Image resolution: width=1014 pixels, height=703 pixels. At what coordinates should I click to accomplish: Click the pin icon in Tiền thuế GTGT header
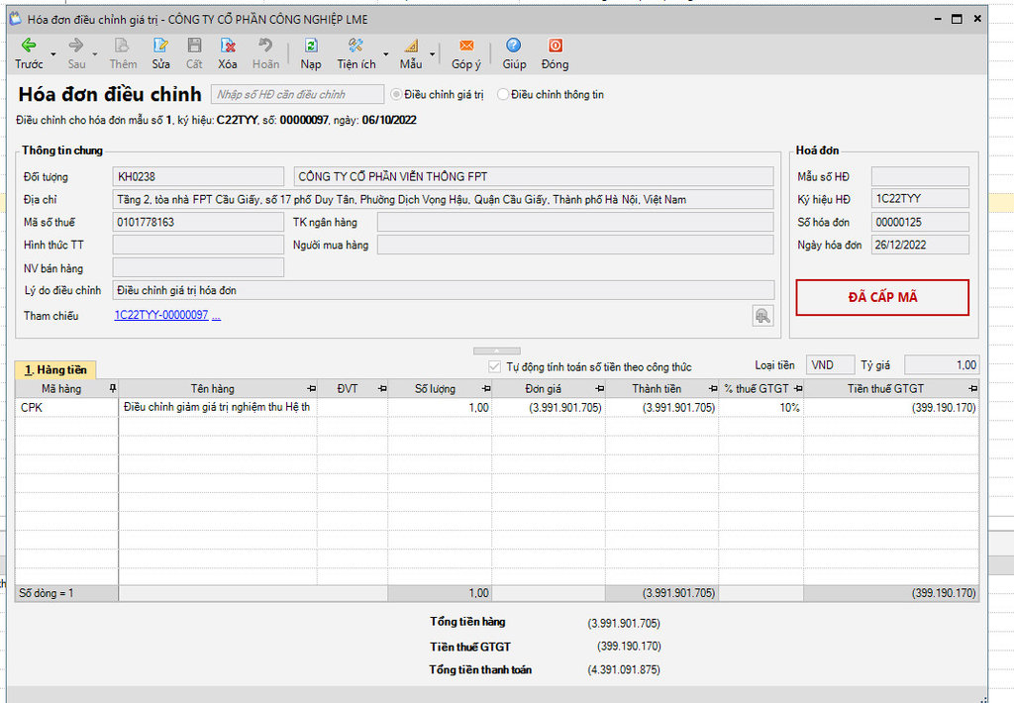coord(973,389)
